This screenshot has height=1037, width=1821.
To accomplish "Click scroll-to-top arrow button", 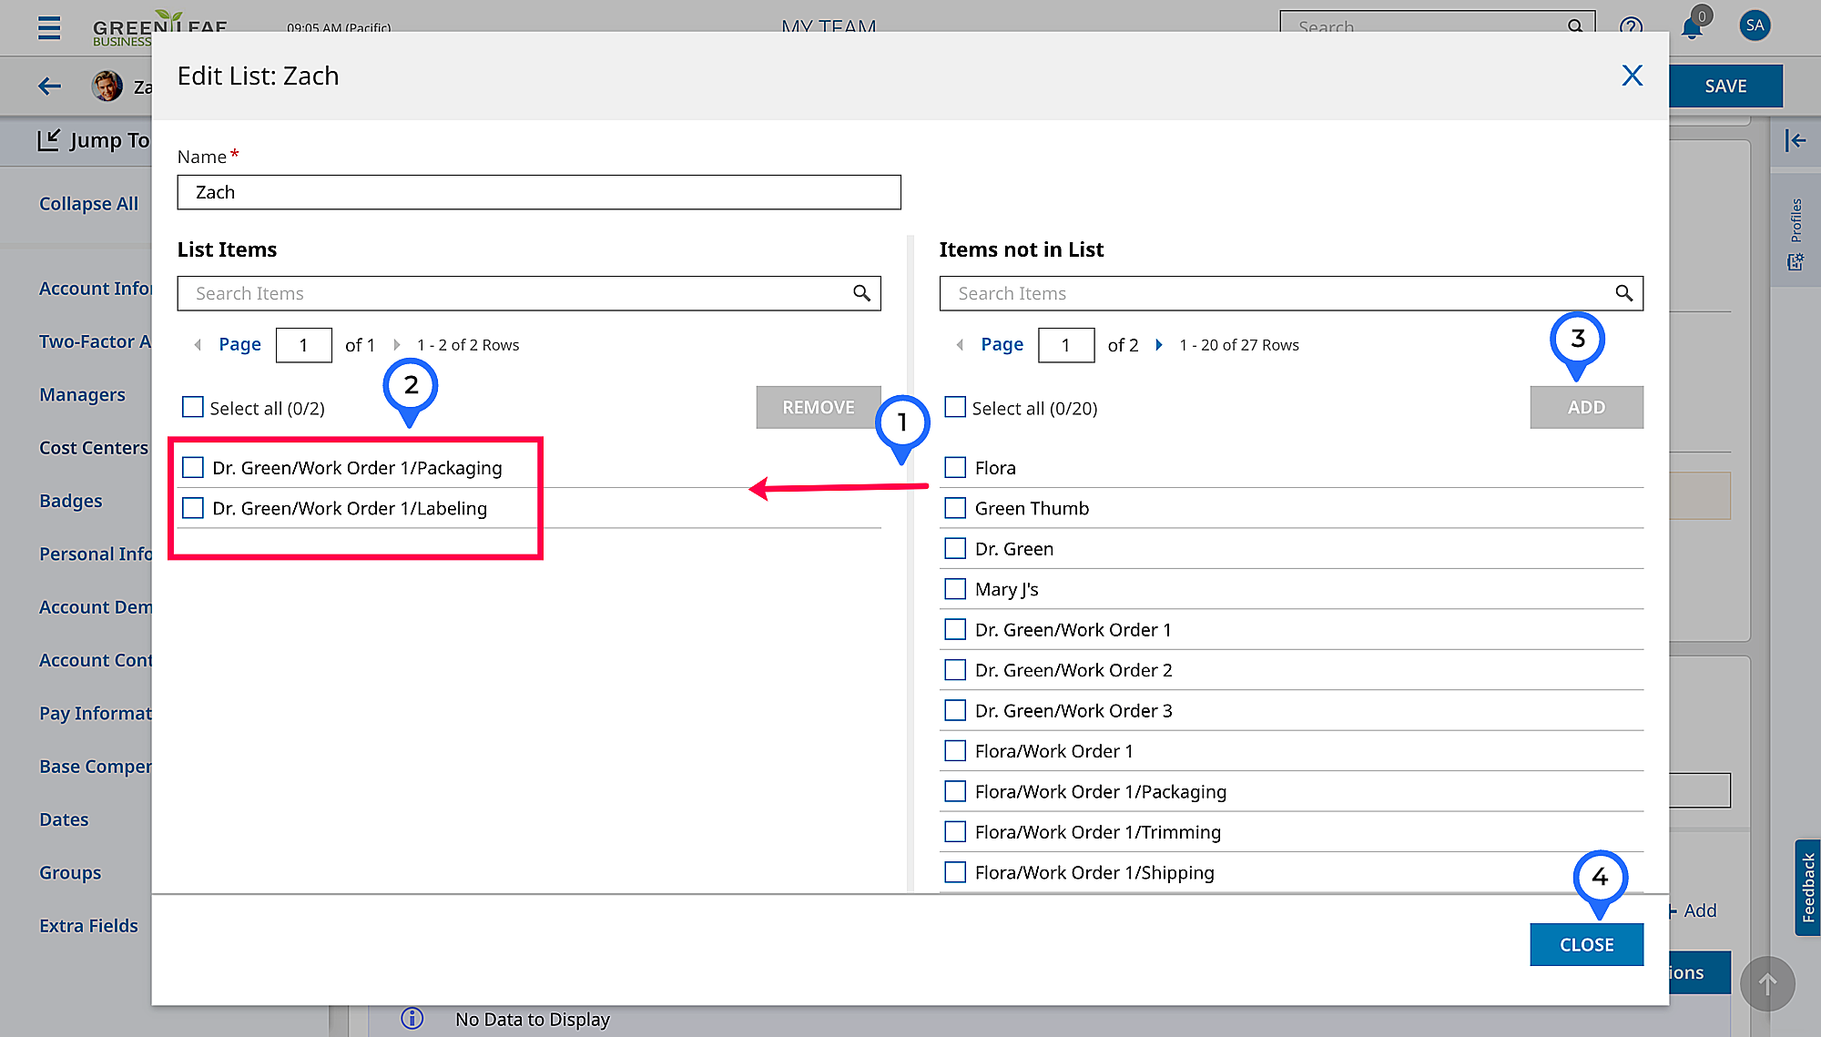I will (x=1767, y=983).
